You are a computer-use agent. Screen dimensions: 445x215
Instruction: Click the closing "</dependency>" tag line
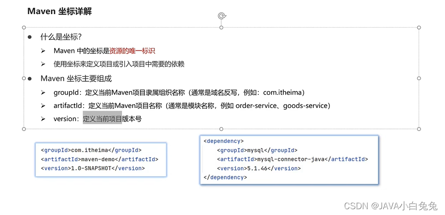point(225,178)
